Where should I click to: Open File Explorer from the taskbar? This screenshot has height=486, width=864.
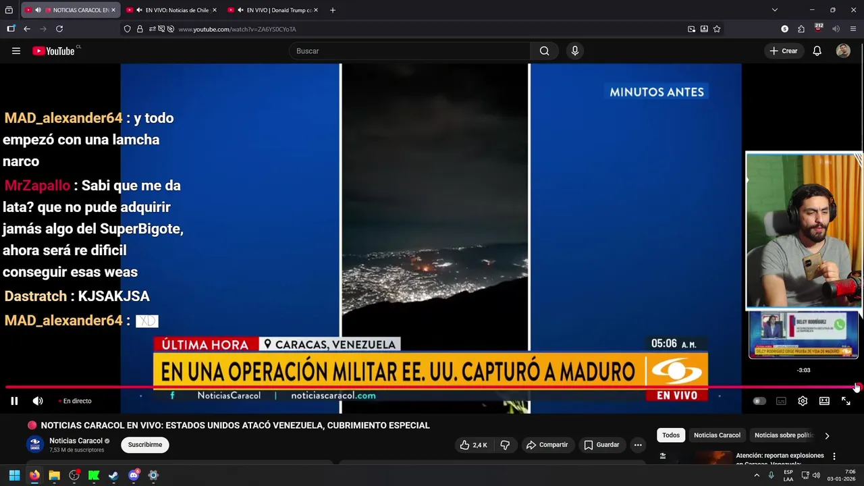coord(54,475)
